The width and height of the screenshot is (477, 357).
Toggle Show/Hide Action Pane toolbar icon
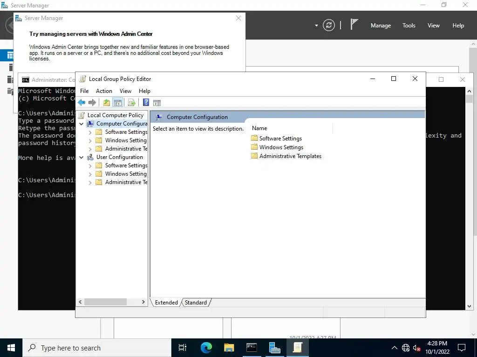coord(157,103)
